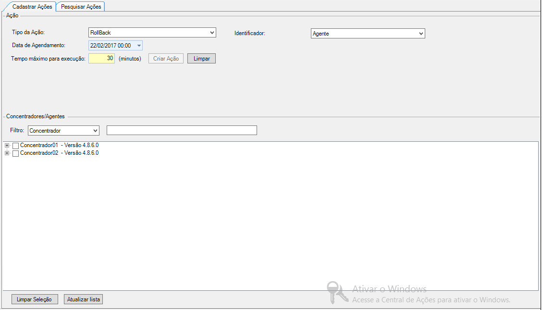
Task: Click the Data de Agendamento label
Action: (39, 45)
